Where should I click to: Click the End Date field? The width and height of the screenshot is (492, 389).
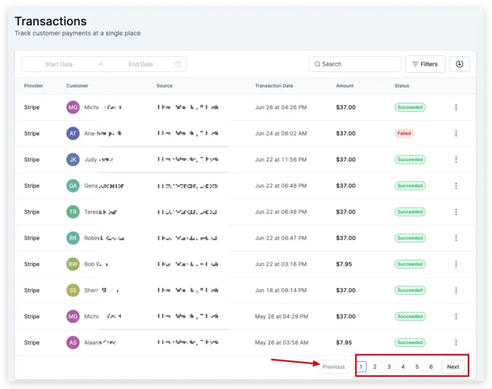(141, 64)
